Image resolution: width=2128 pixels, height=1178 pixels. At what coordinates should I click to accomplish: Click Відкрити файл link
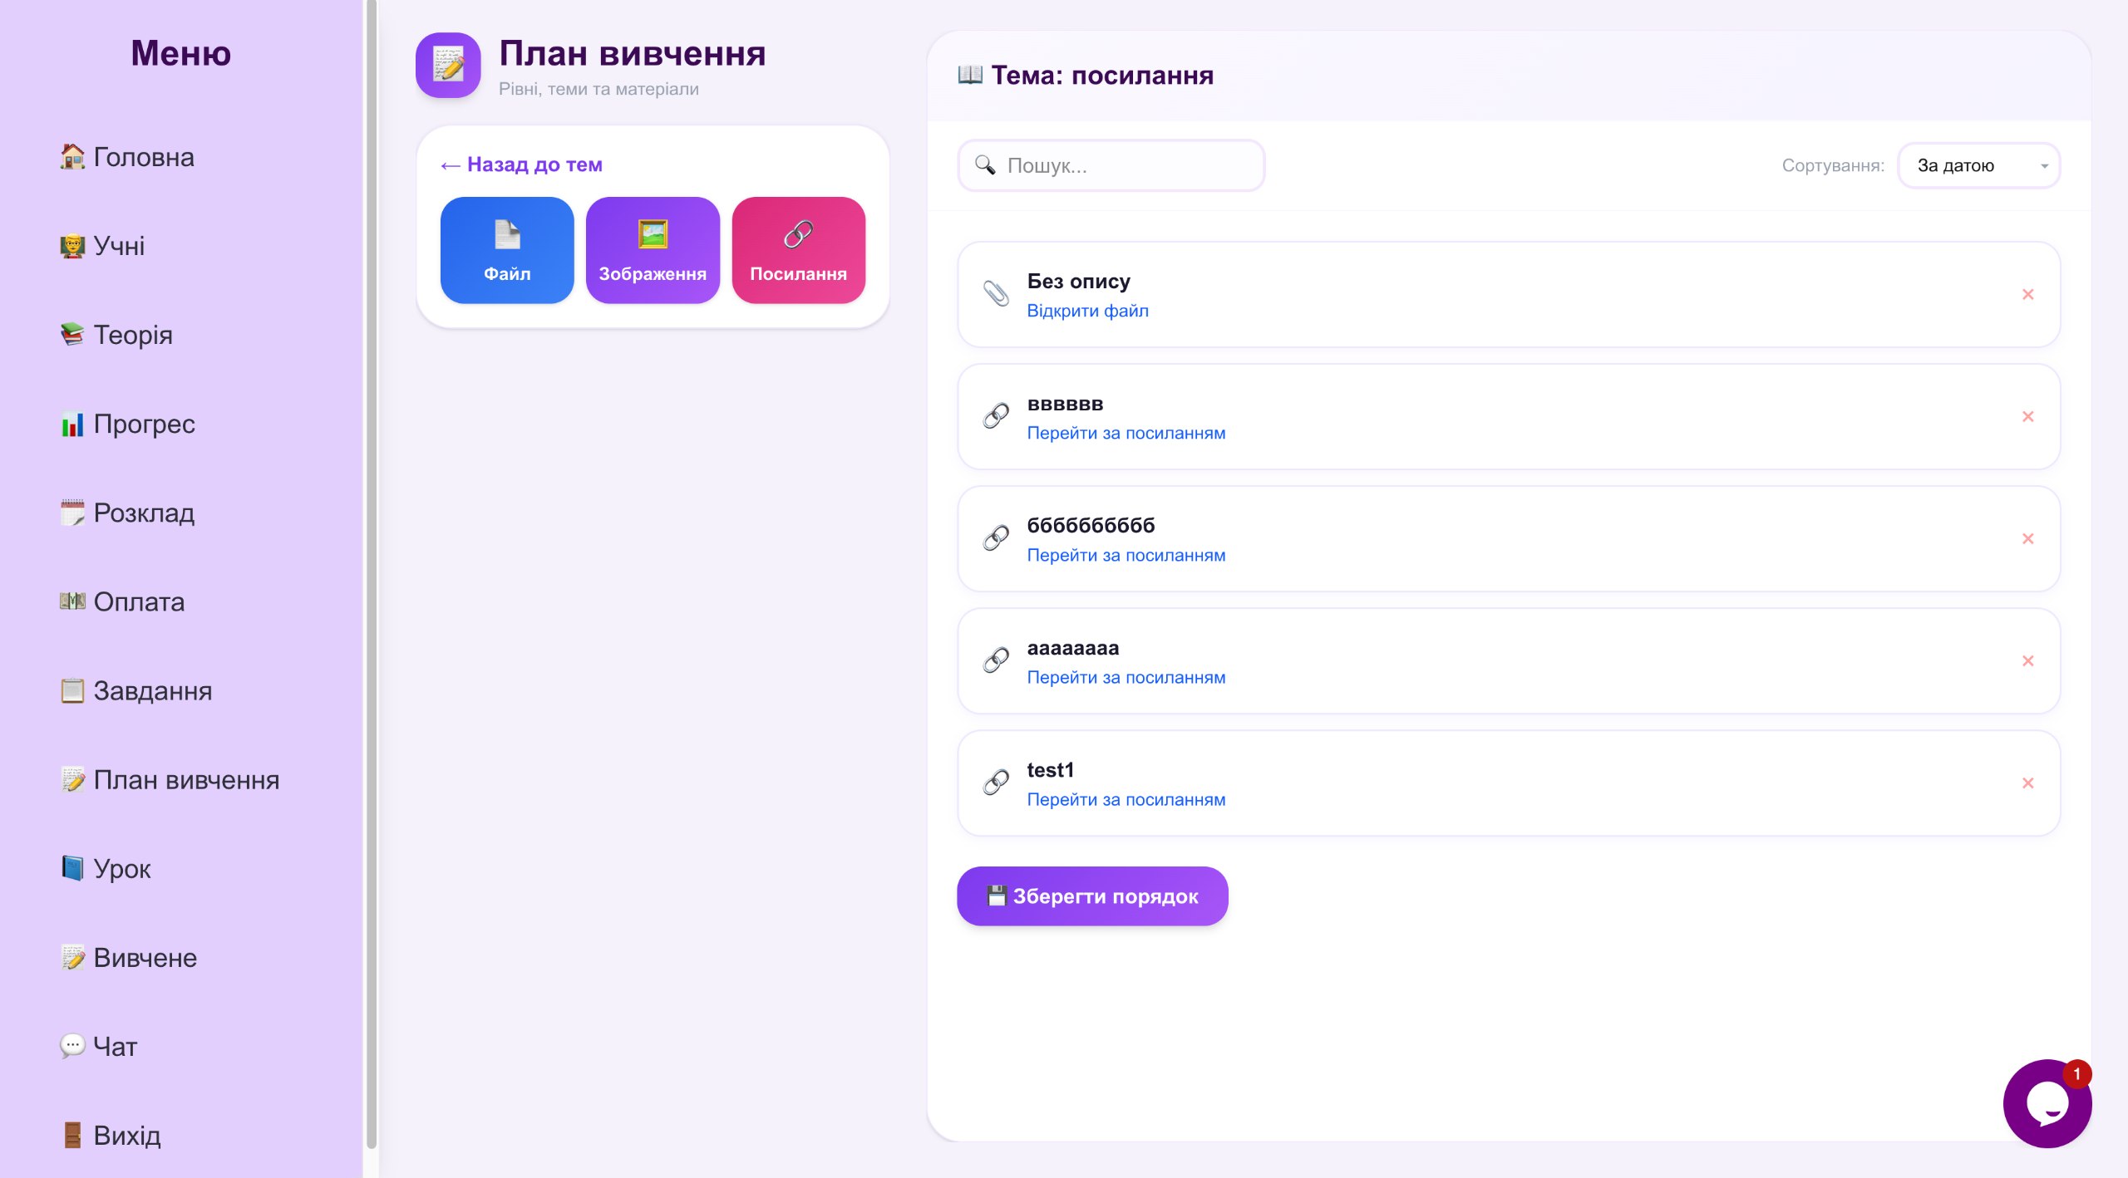(1087, 311)
